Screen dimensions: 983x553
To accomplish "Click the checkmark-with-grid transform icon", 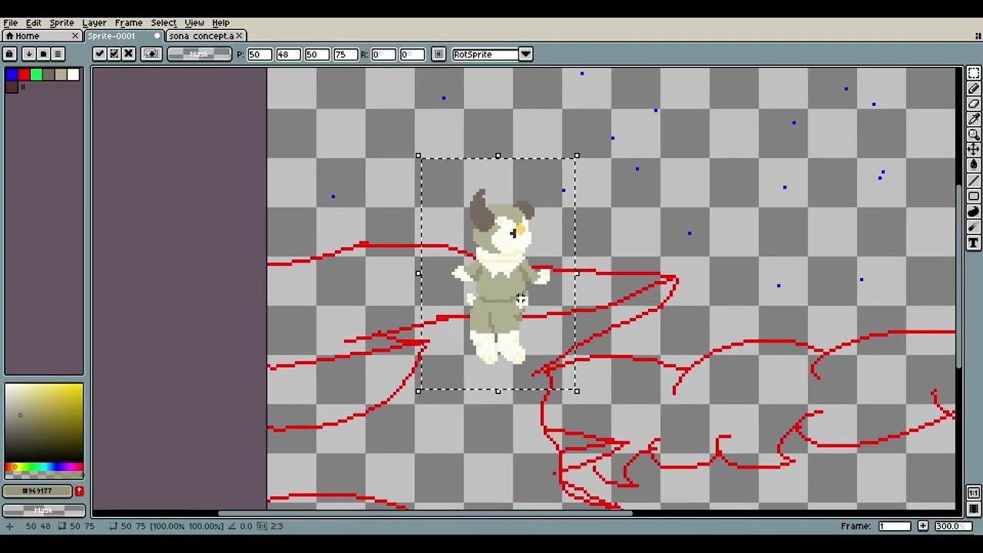I will pyautogui.click(x=114, y=54).
